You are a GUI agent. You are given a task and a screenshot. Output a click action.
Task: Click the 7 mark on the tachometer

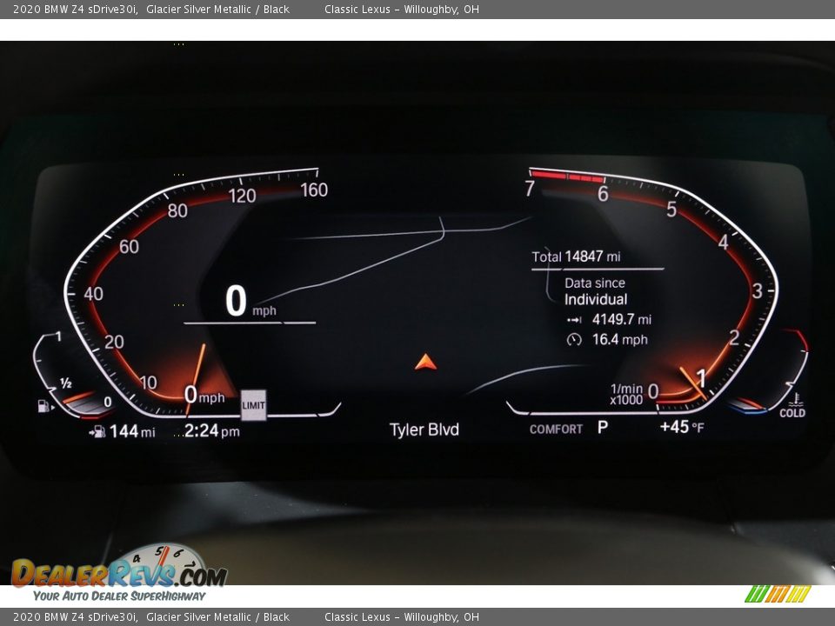coord(530,189)
